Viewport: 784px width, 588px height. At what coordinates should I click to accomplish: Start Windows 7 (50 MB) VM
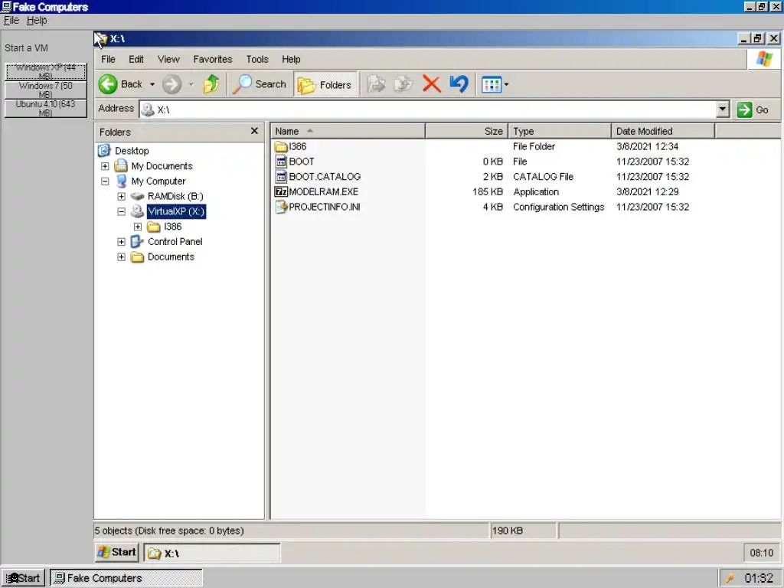[x=45, y=90]
